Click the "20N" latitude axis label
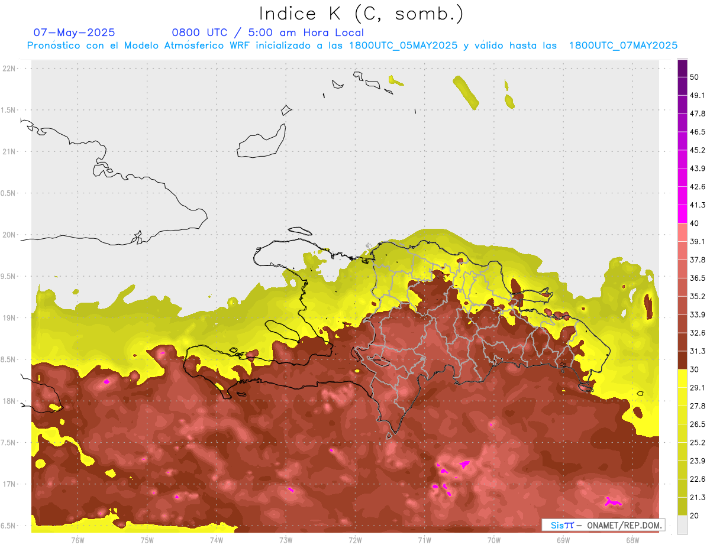The width and height of the screenshot is (710, 548). pos(9,235)
